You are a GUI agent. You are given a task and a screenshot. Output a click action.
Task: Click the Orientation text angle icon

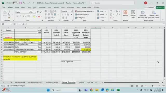pos(52,18)
